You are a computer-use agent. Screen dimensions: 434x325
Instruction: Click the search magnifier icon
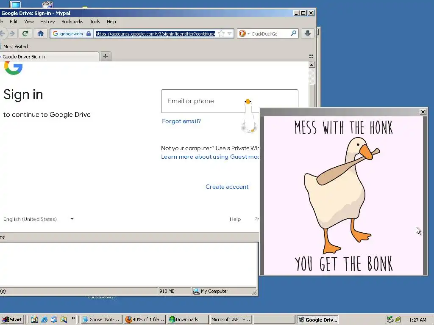(293, 33)
